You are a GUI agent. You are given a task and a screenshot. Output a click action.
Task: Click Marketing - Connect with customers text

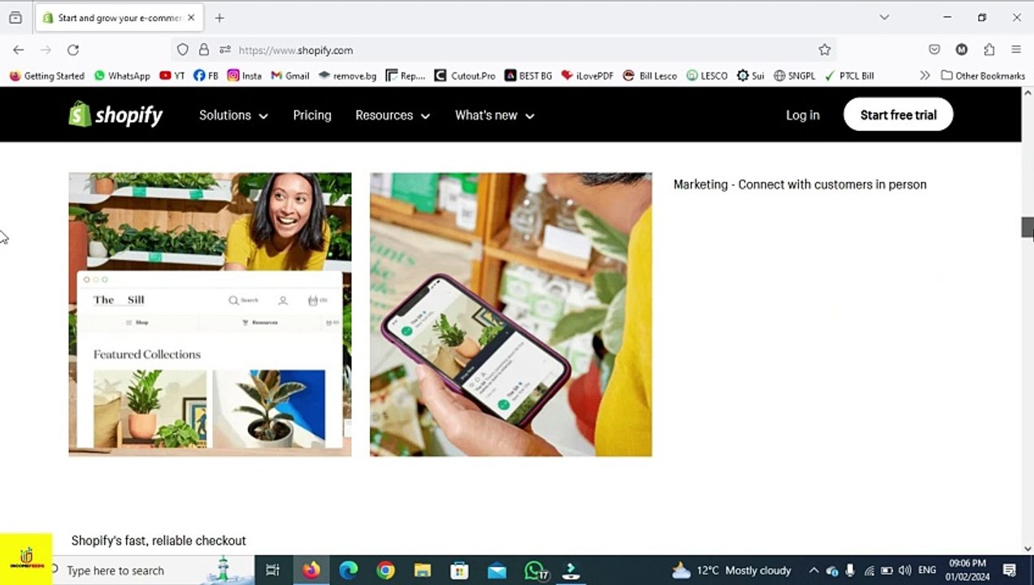pyautogui.click(x=800, y=184)
